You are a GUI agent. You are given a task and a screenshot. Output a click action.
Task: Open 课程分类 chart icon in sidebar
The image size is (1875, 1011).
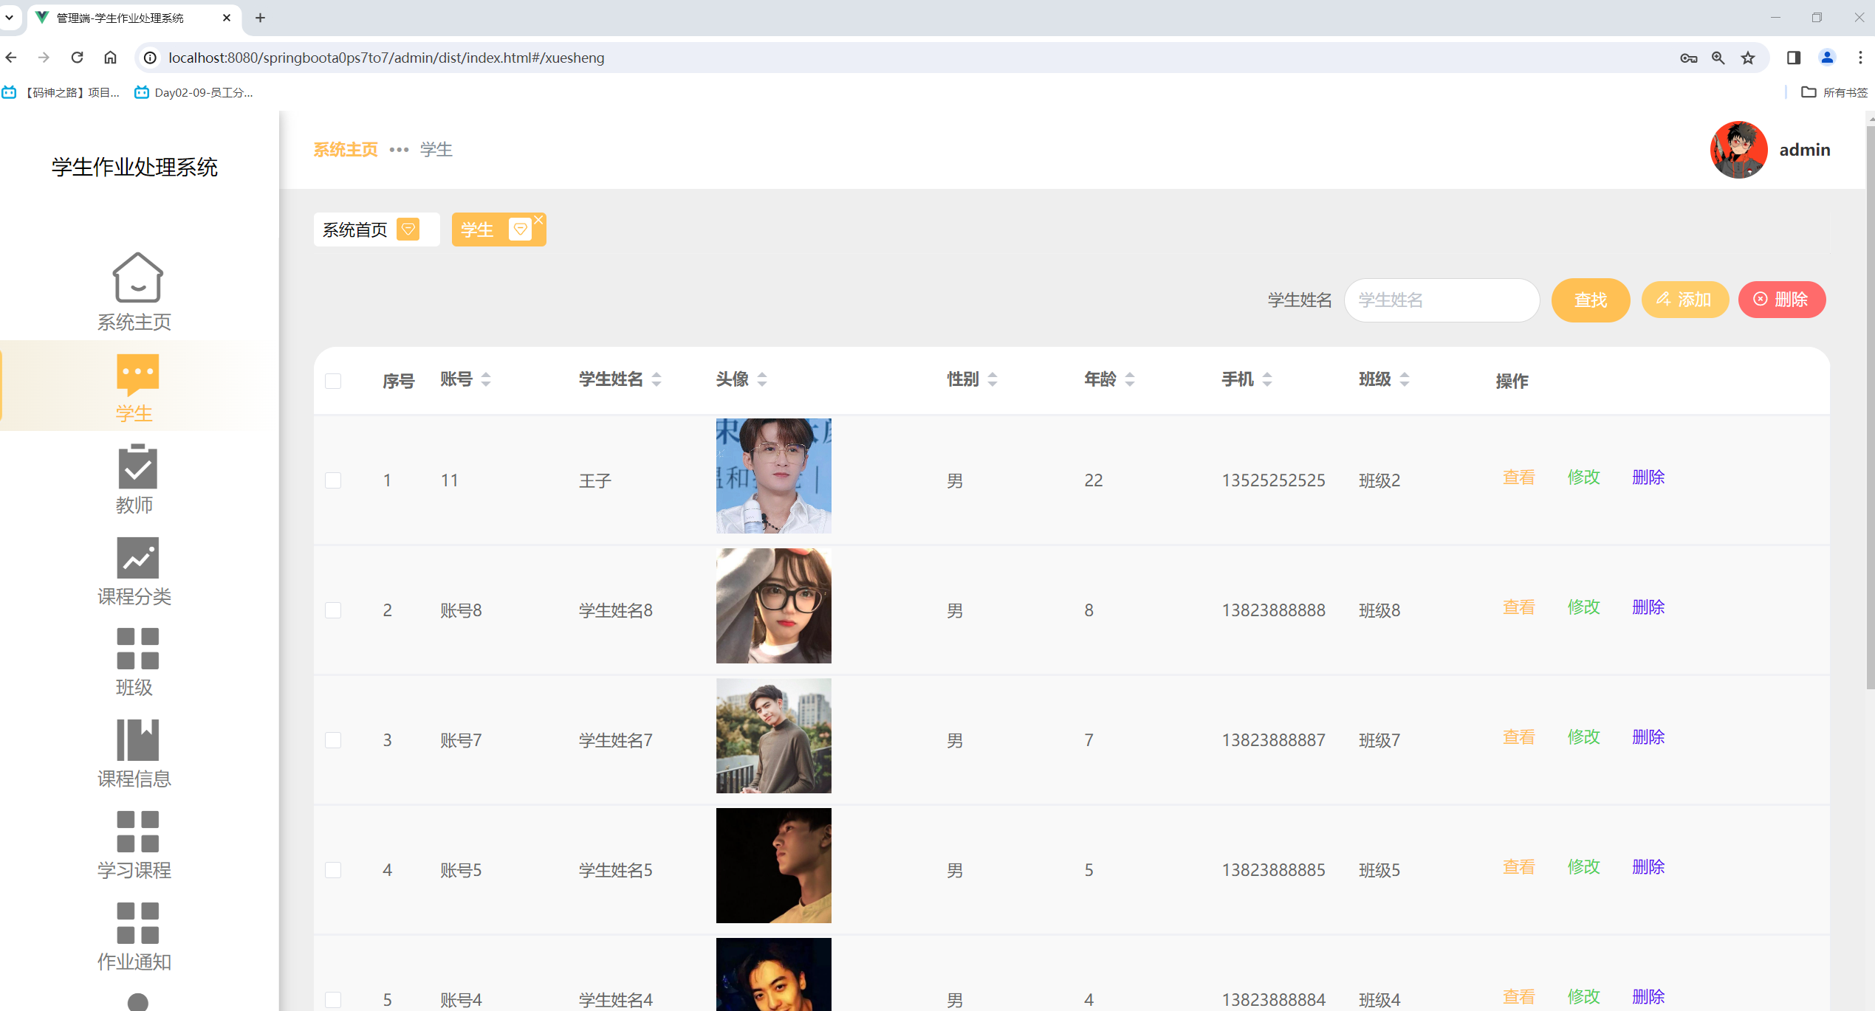(137, 558)
